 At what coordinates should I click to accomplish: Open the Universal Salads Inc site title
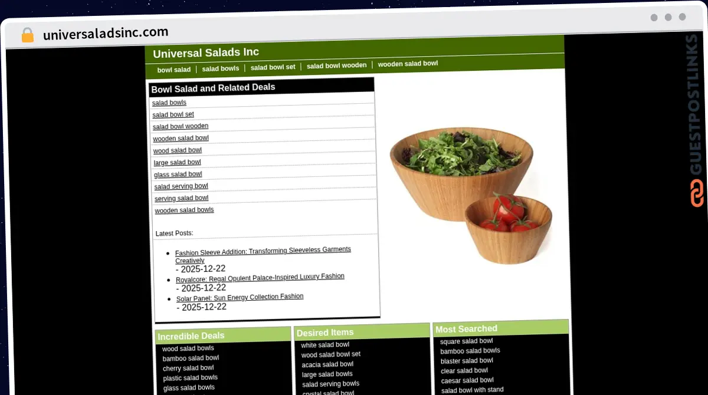pos(206,53)
